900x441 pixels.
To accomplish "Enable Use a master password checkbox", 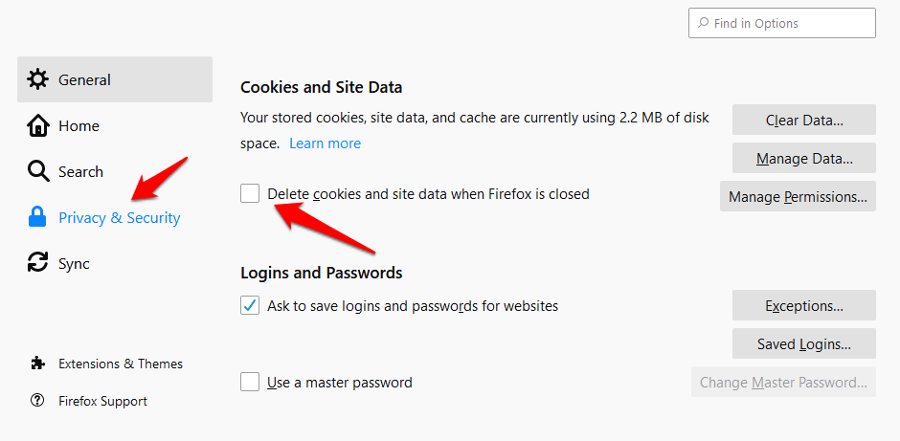I will (x=250, y=383).
